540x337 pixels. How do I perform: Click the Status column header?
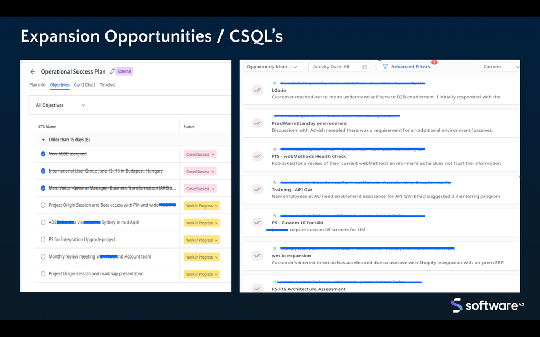point(189,127)
